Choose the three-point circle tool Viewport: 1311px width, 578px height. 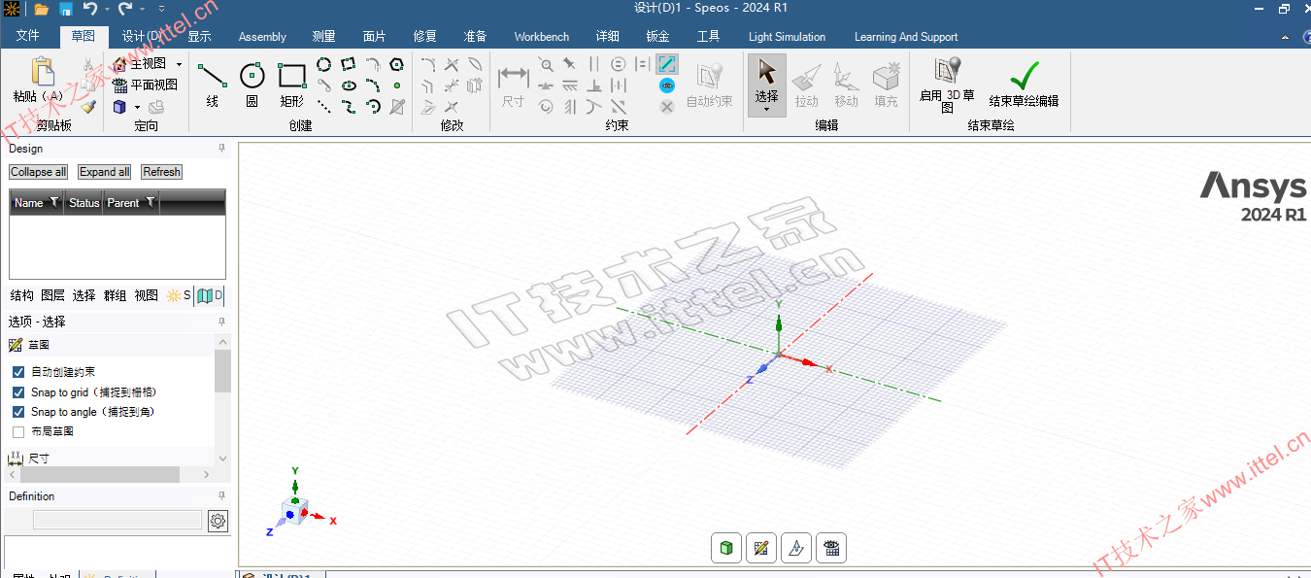pyautogui.click(x=324, y=64)
